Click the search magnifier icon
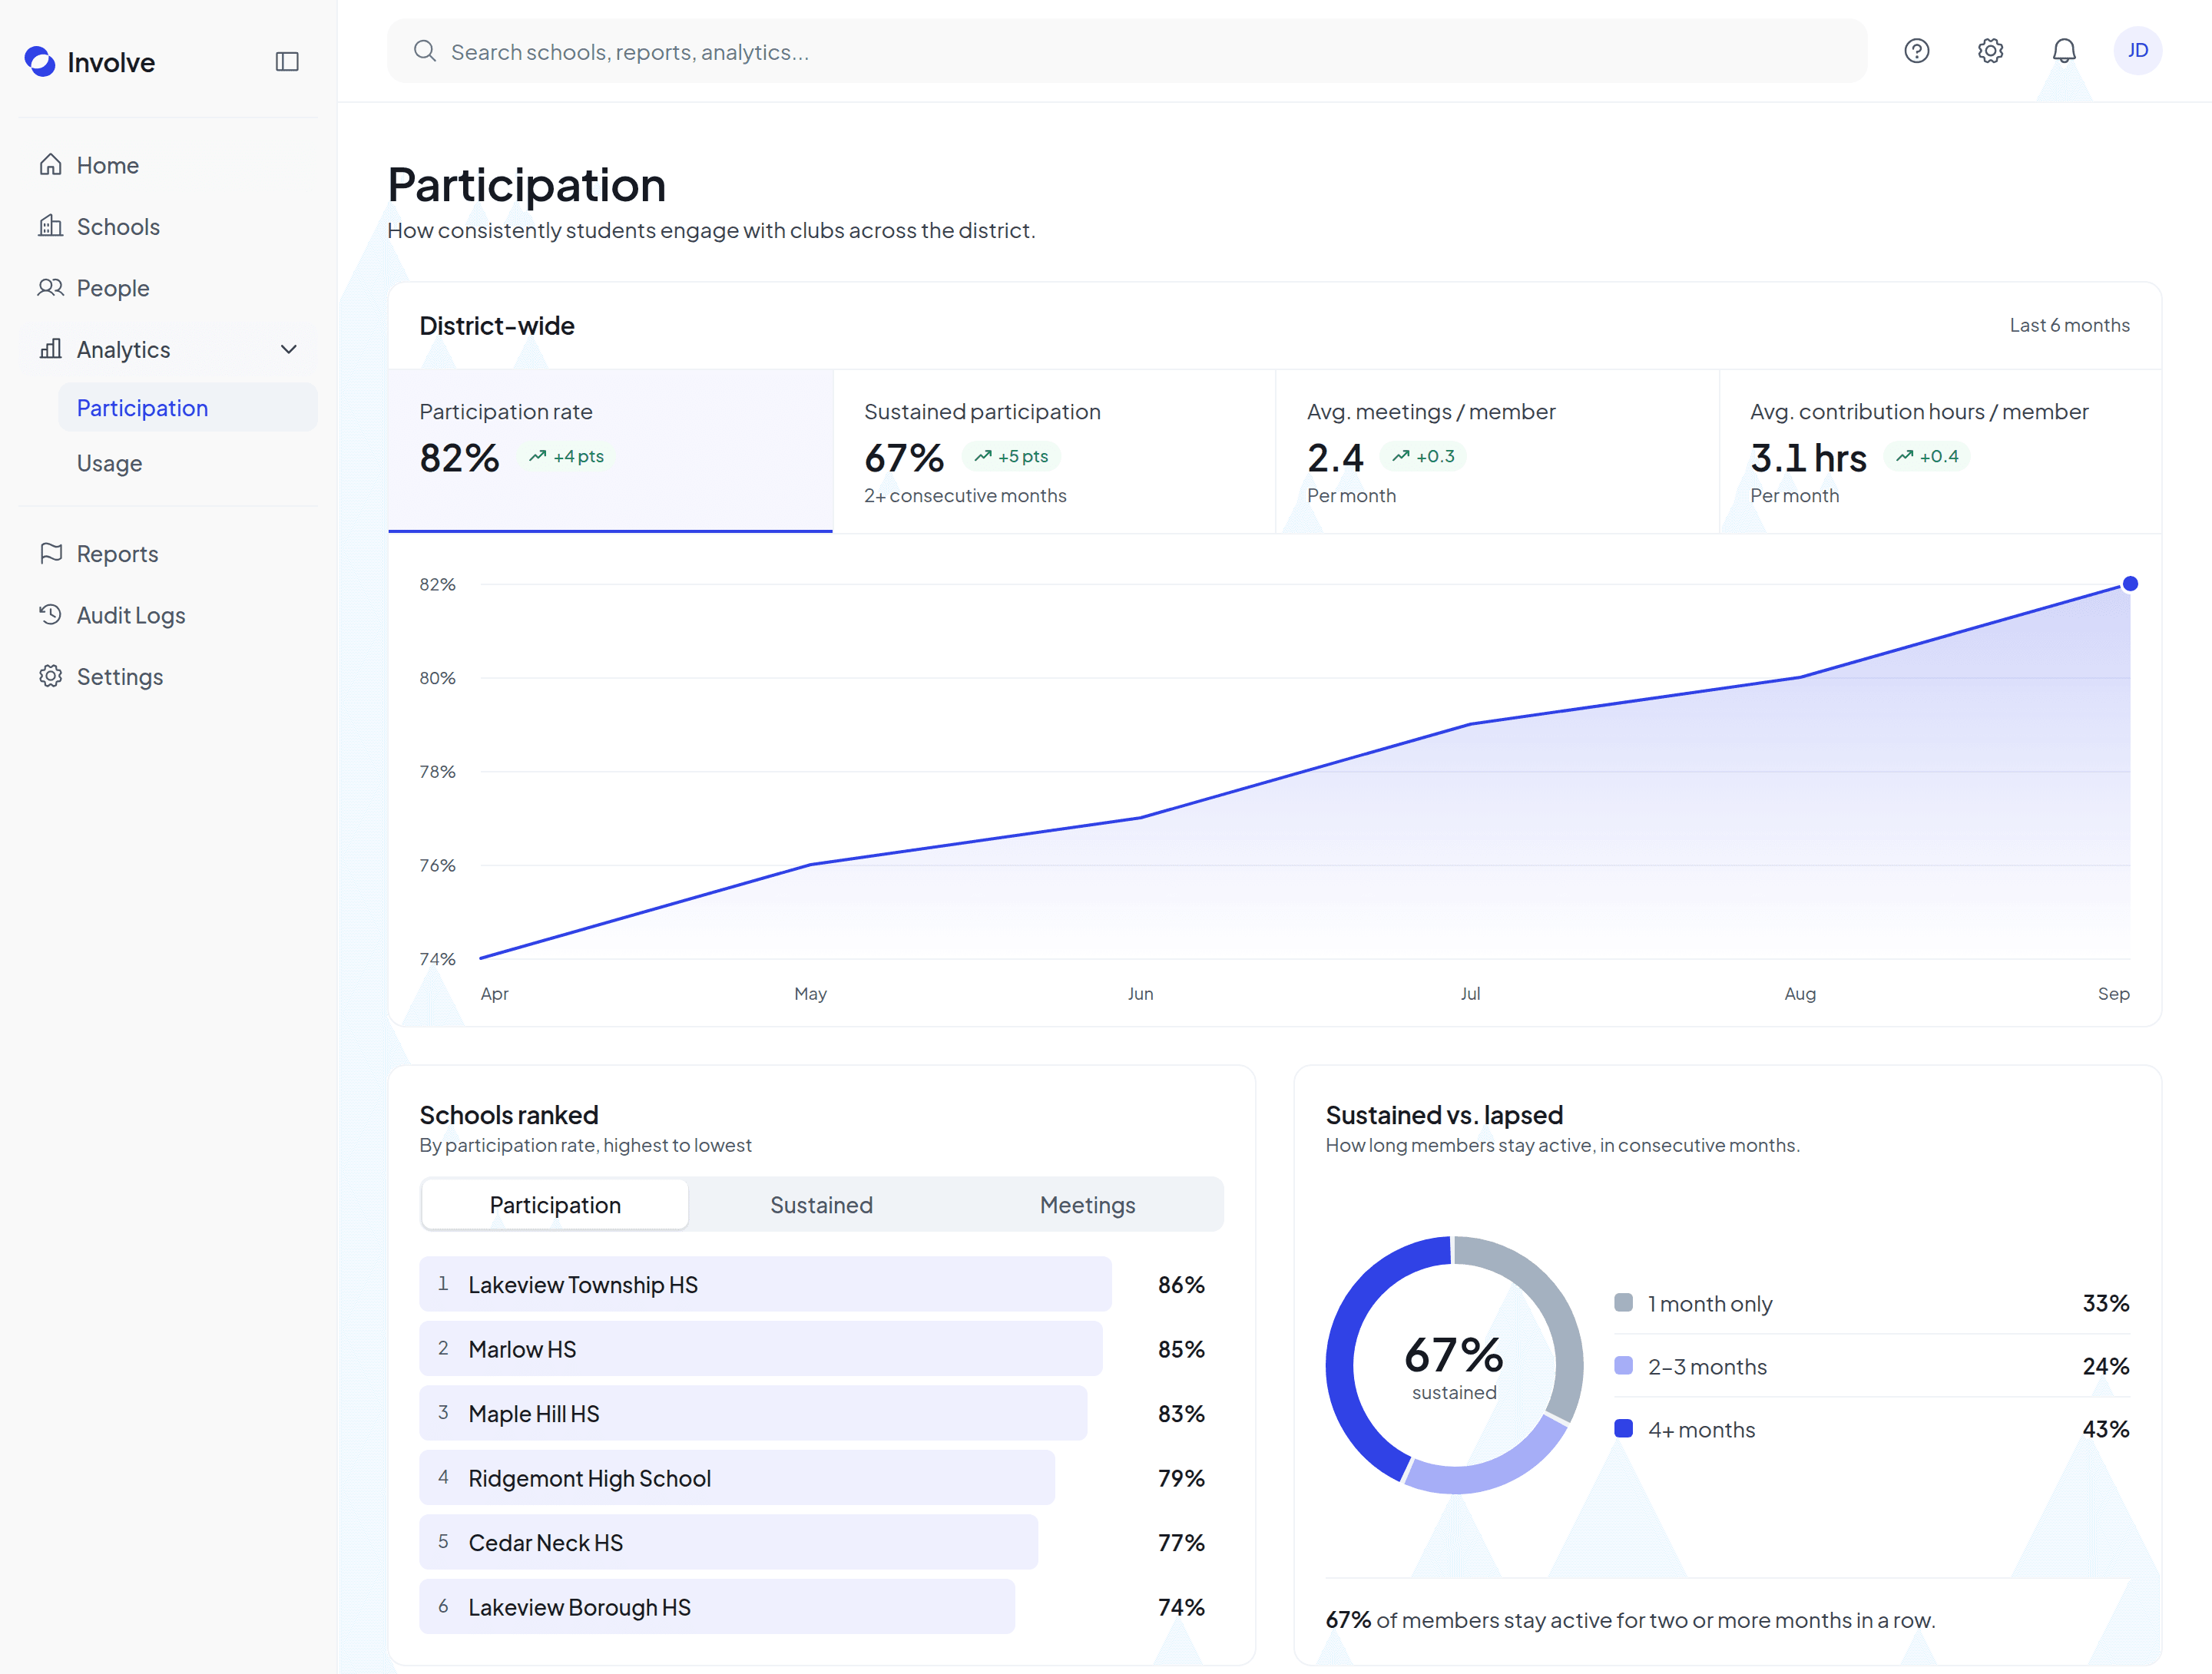Image resolution: width=2212 pixels, height=1674 pixels. pos(425,51)
